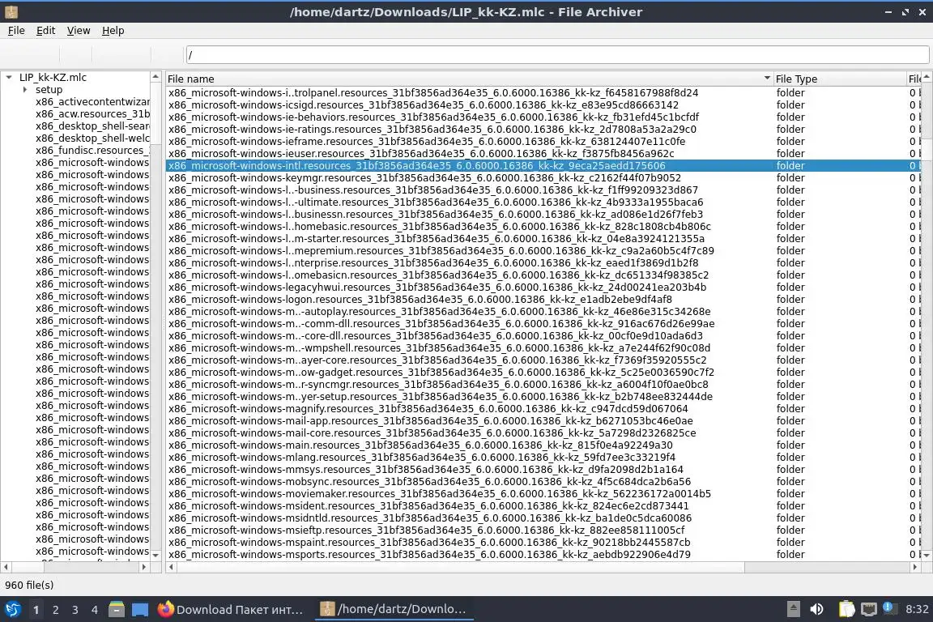Switch to workspace 3

pos(75,610)
